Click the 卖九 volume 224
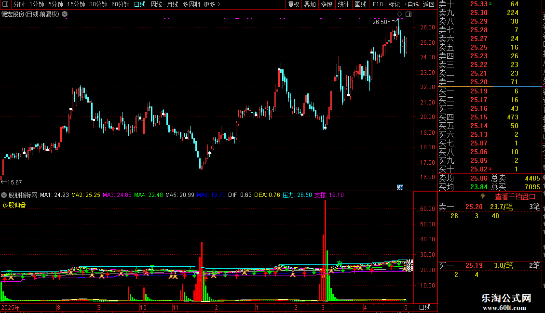The width and height of the screenshot is (545, 313). 513,13
